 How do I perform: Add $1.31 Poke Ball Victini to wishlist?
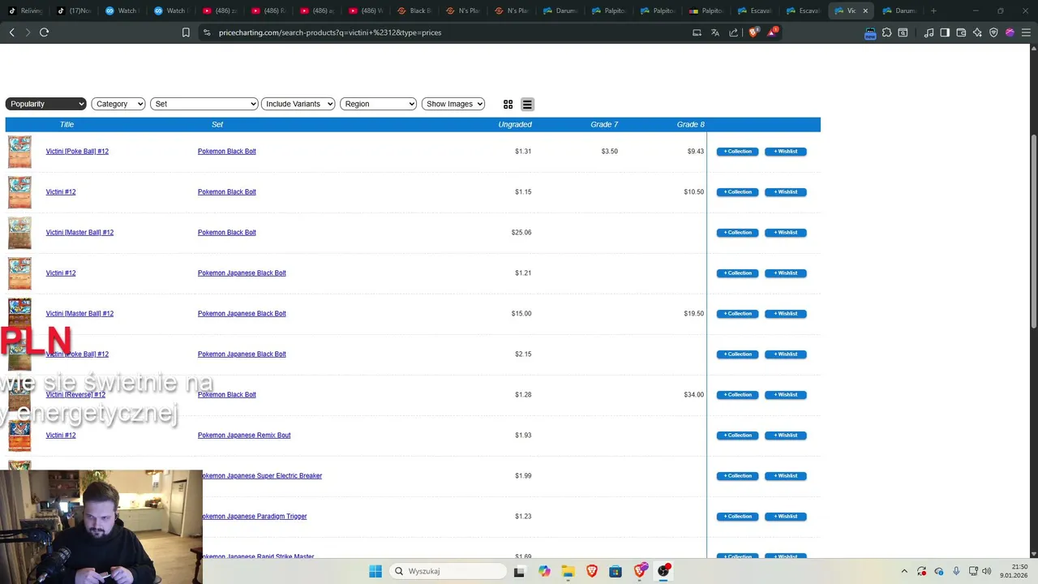click(x=785, y=152)
